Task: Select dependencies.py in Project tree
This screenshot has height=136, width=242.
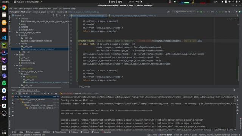Action: click(28, 63)
